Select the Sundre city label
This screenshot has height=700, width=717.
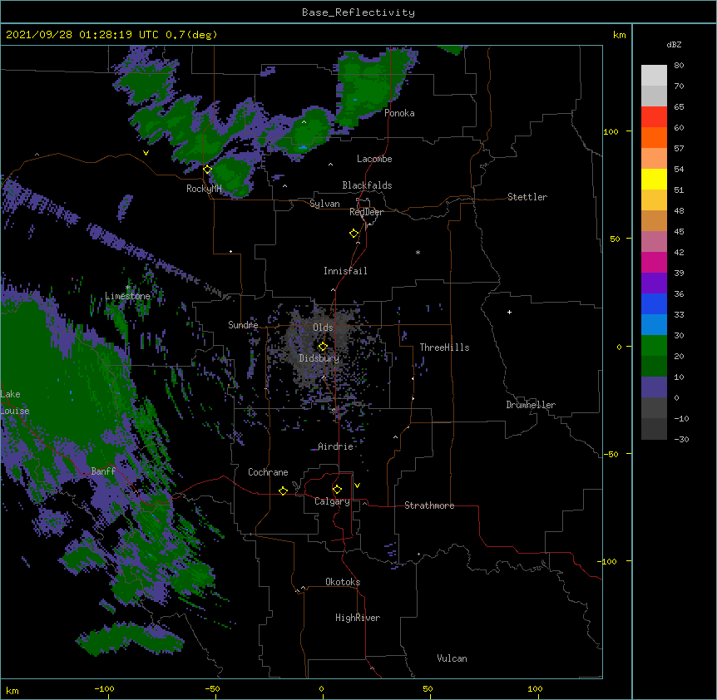(243, 325)
